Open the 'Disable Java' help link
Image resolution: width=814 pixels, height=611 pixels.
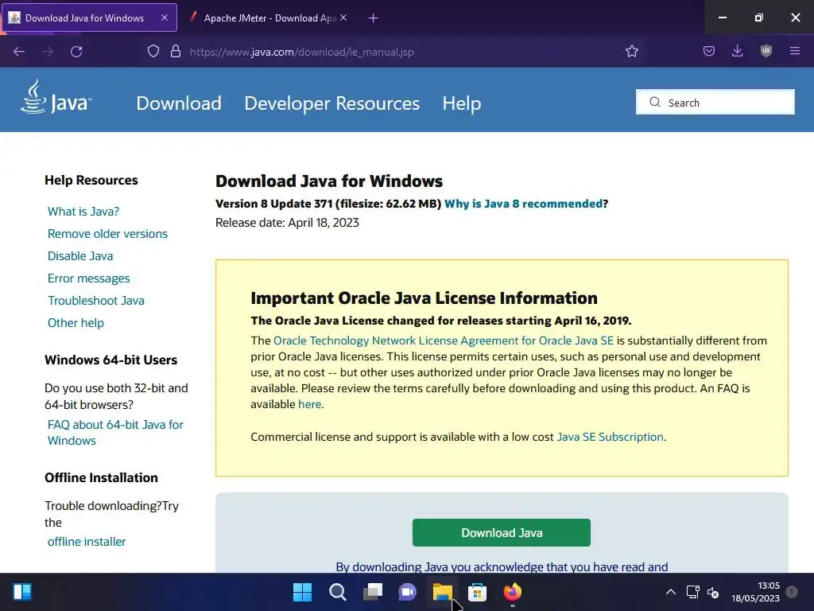(80, 256)
